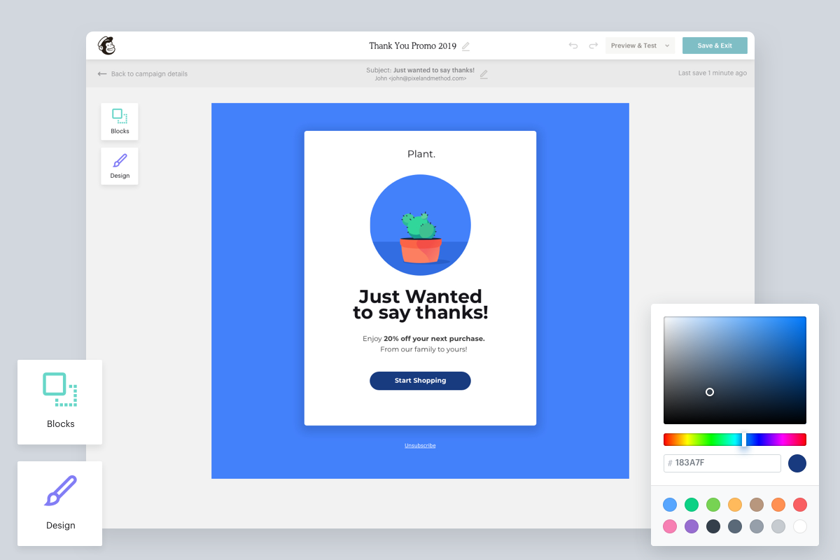This screenshot has width=840, height=560.
Task: Undo the last change
Action: click(x=573, y=45)
